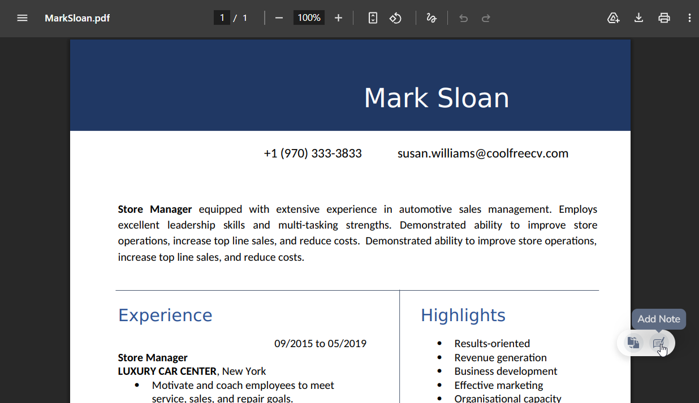The height and width of the screenshot is (403, 699).
Task: Download the MarkSloan.pdf file
Action: [638, 18]
